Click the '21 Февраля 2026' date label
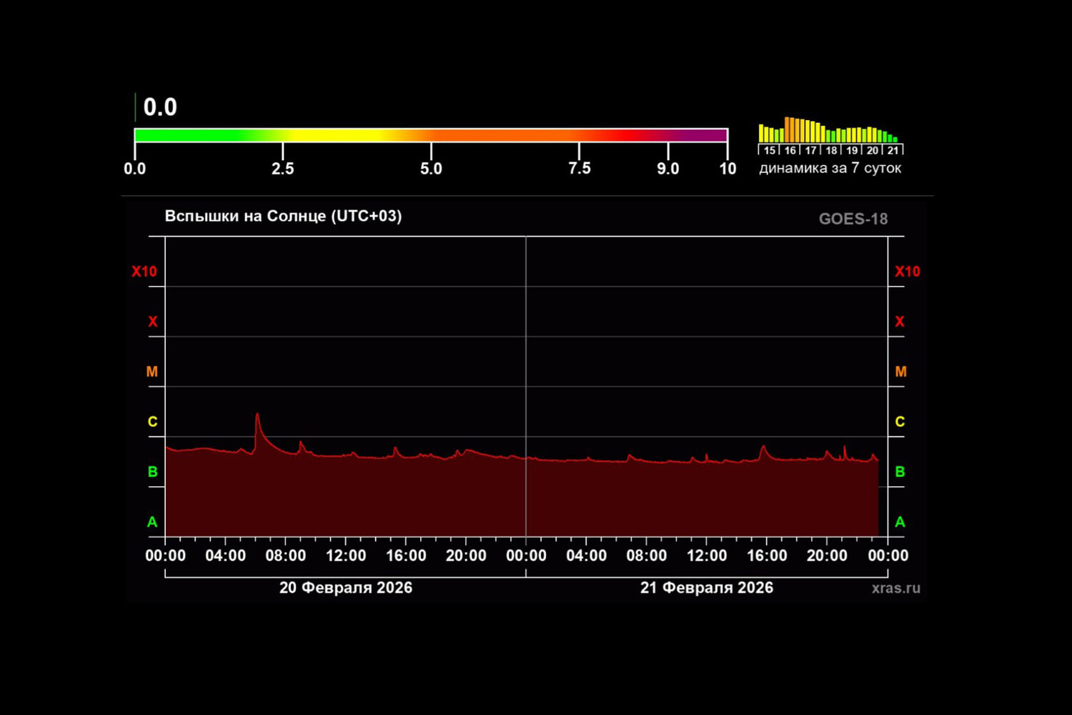The image size is (1072, 715). pyautogui.click(x=706, y=588)
